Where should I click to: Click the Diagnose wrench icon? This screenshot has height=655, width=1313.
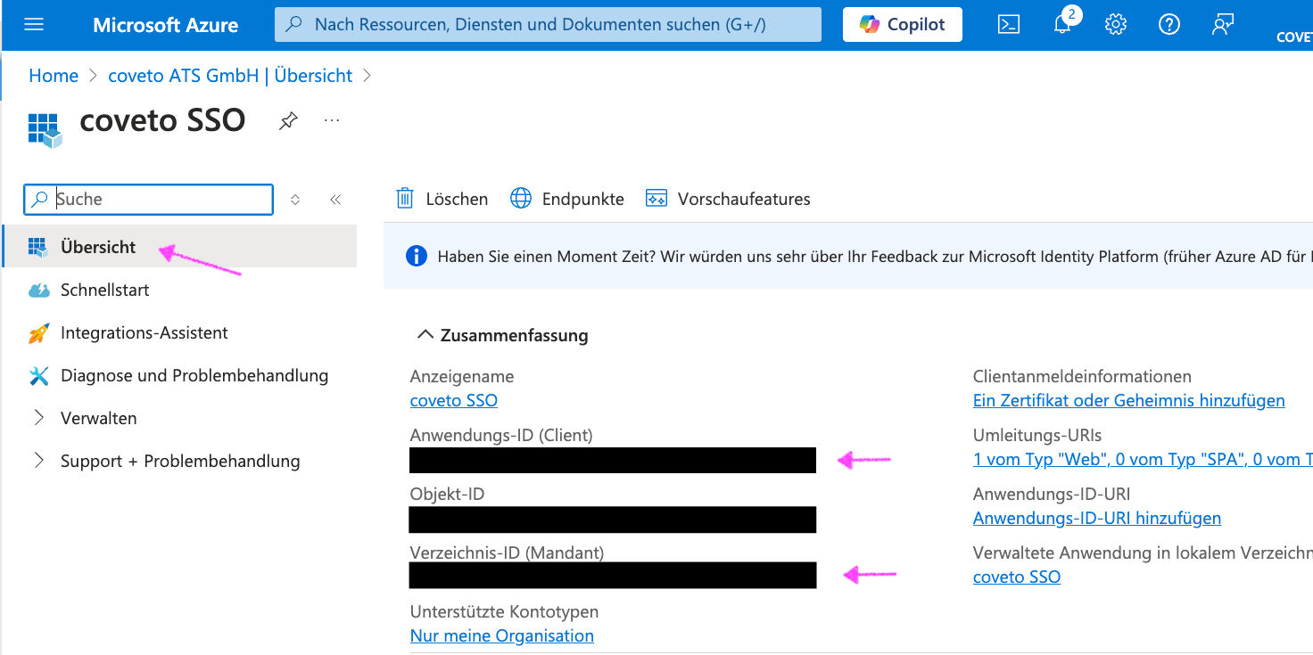(38, 375)
